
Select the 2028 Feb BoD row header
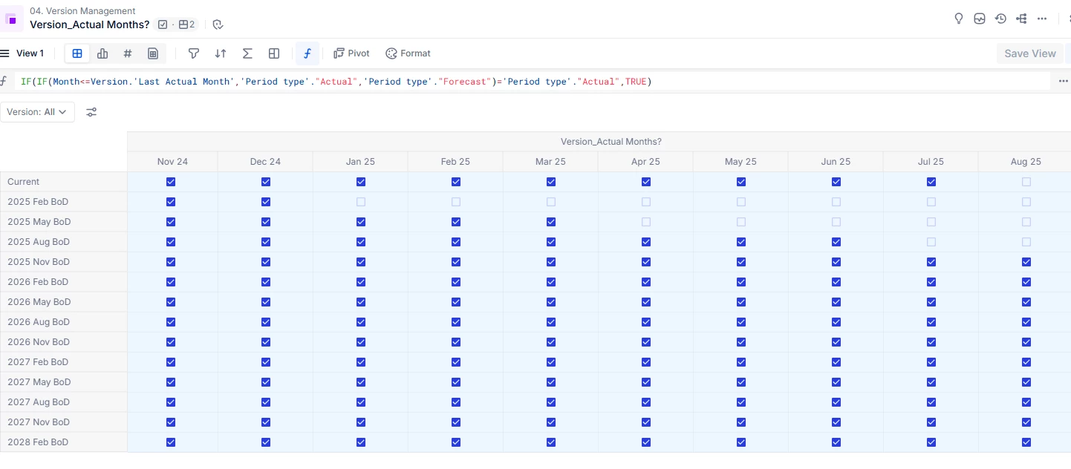[x=64, y=442]
